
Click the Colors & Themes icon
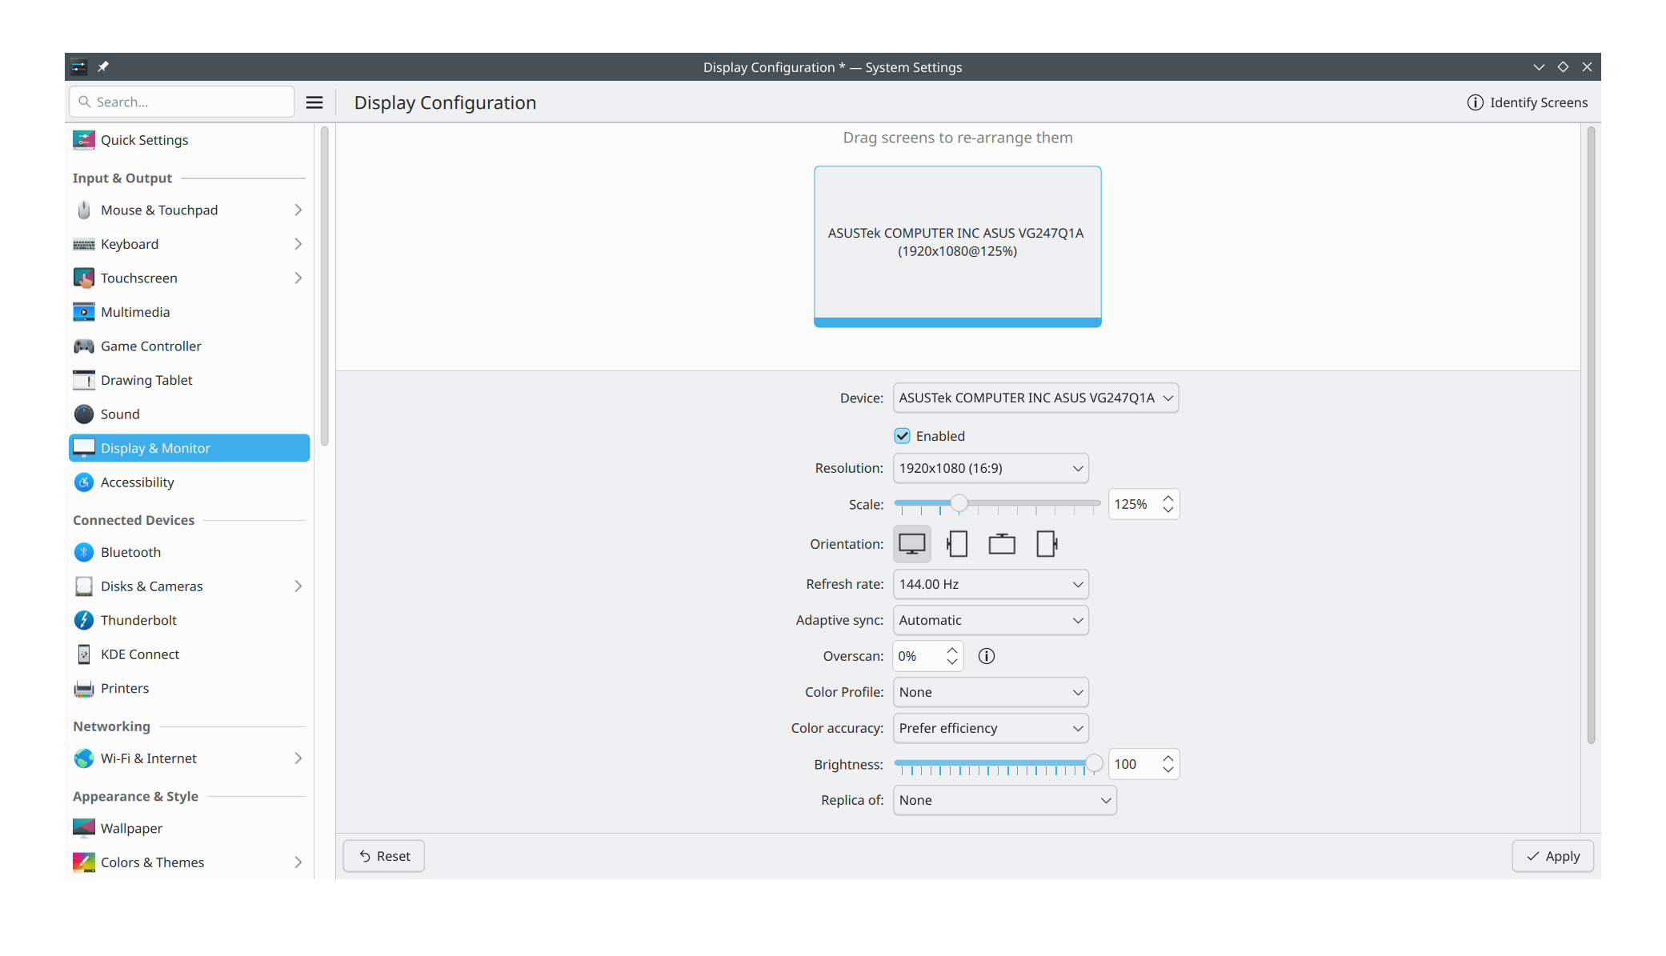[x=84, y=862]
